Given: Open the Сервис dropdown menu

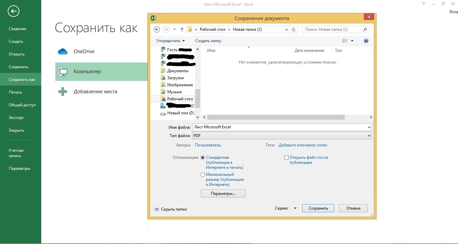Looking at the screenshot, I should 285,208.
